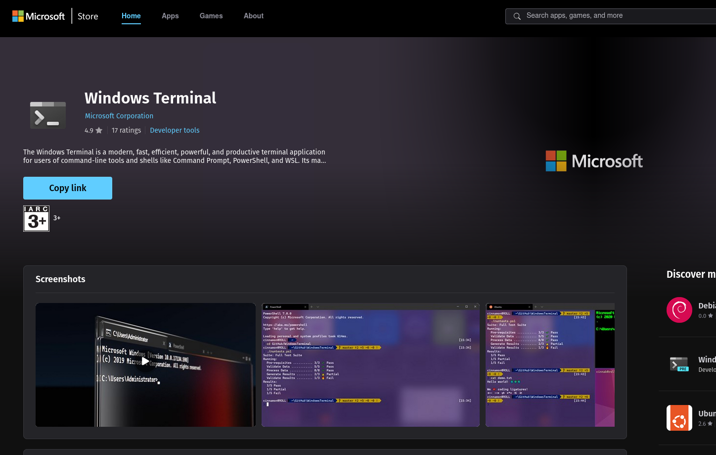Select the Home tab
The image size is (716, 455).
pos(131,16)
